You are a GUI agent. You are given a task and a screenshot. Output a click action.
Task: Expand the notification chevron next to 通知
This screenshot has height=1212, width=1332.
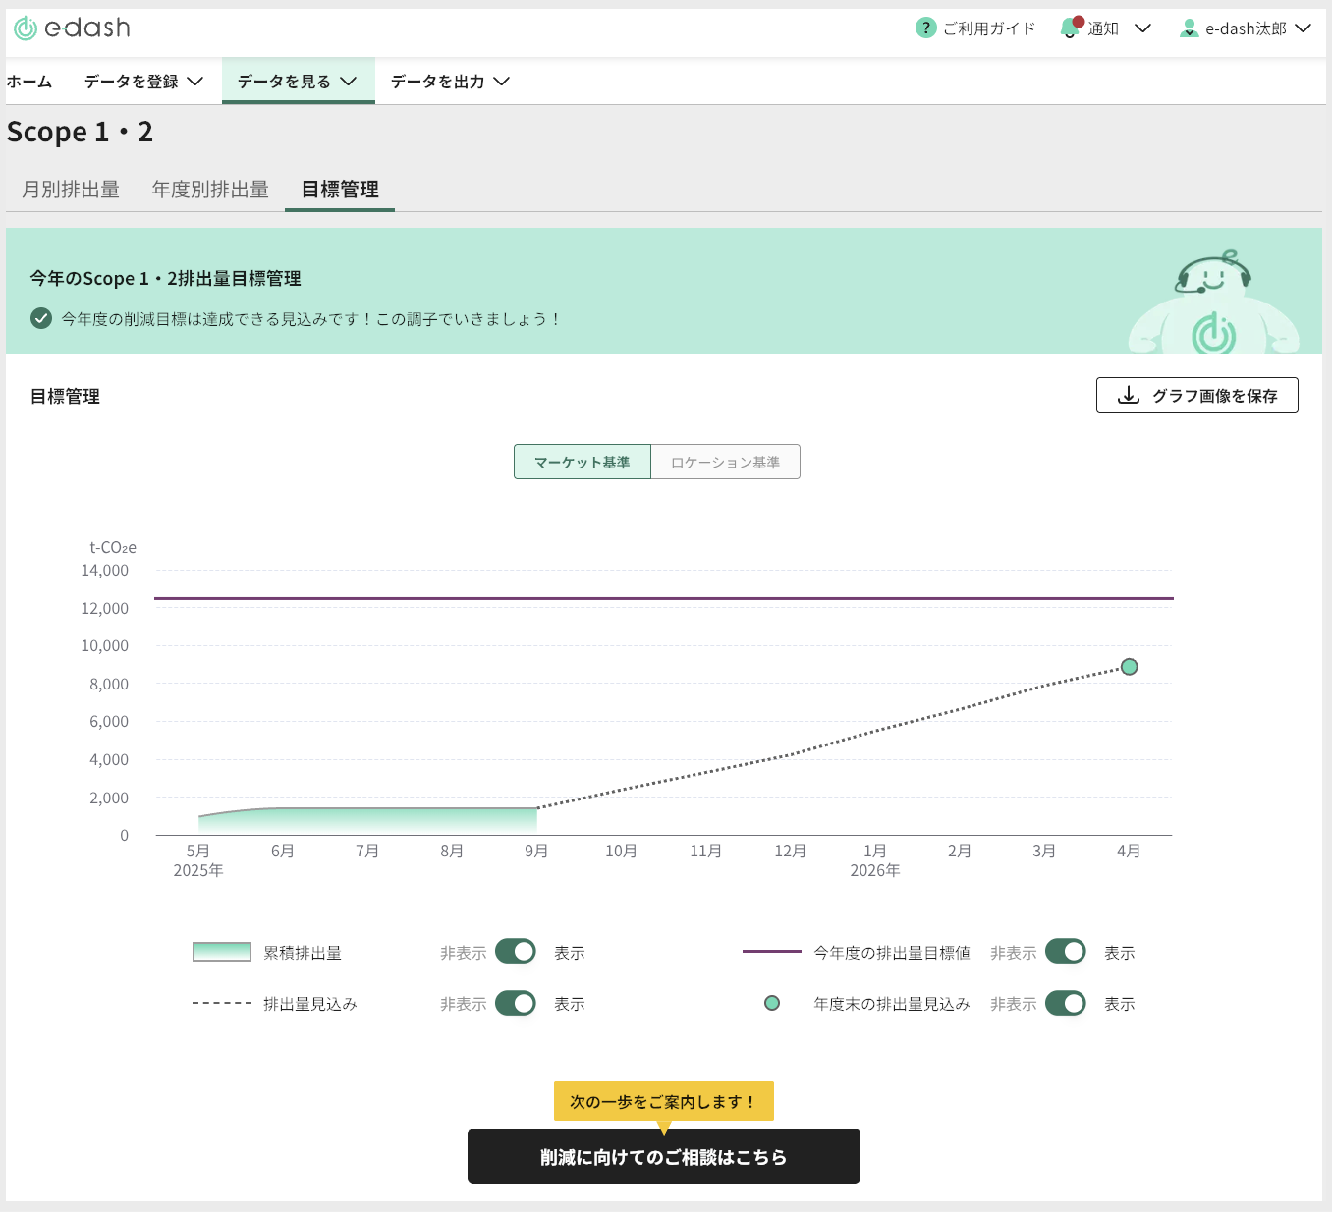click(1142, 28)
